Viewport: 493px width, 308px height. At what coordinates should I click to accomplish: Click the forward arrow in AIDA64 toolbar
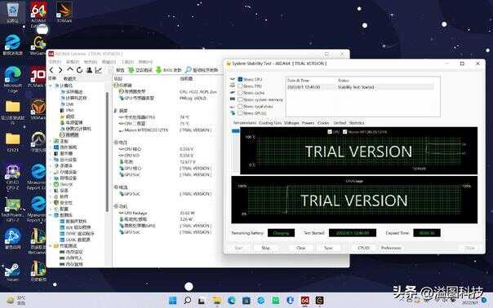click(x=60, y=70)
